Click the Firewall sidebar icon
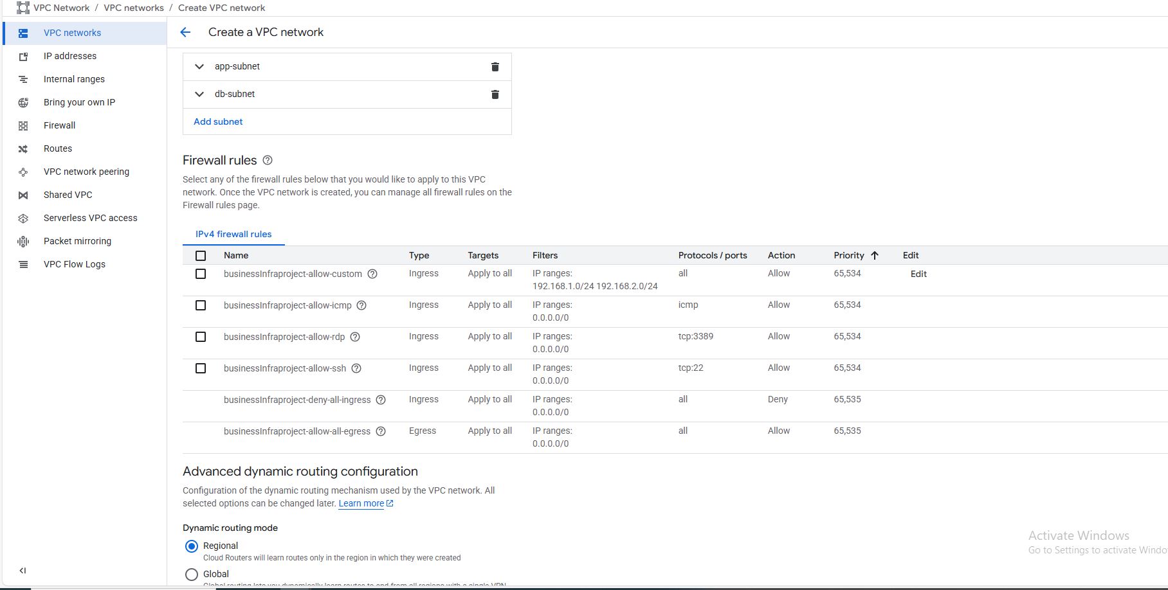The height and width of the screenshot is (590, 1168). click(23, 126)
